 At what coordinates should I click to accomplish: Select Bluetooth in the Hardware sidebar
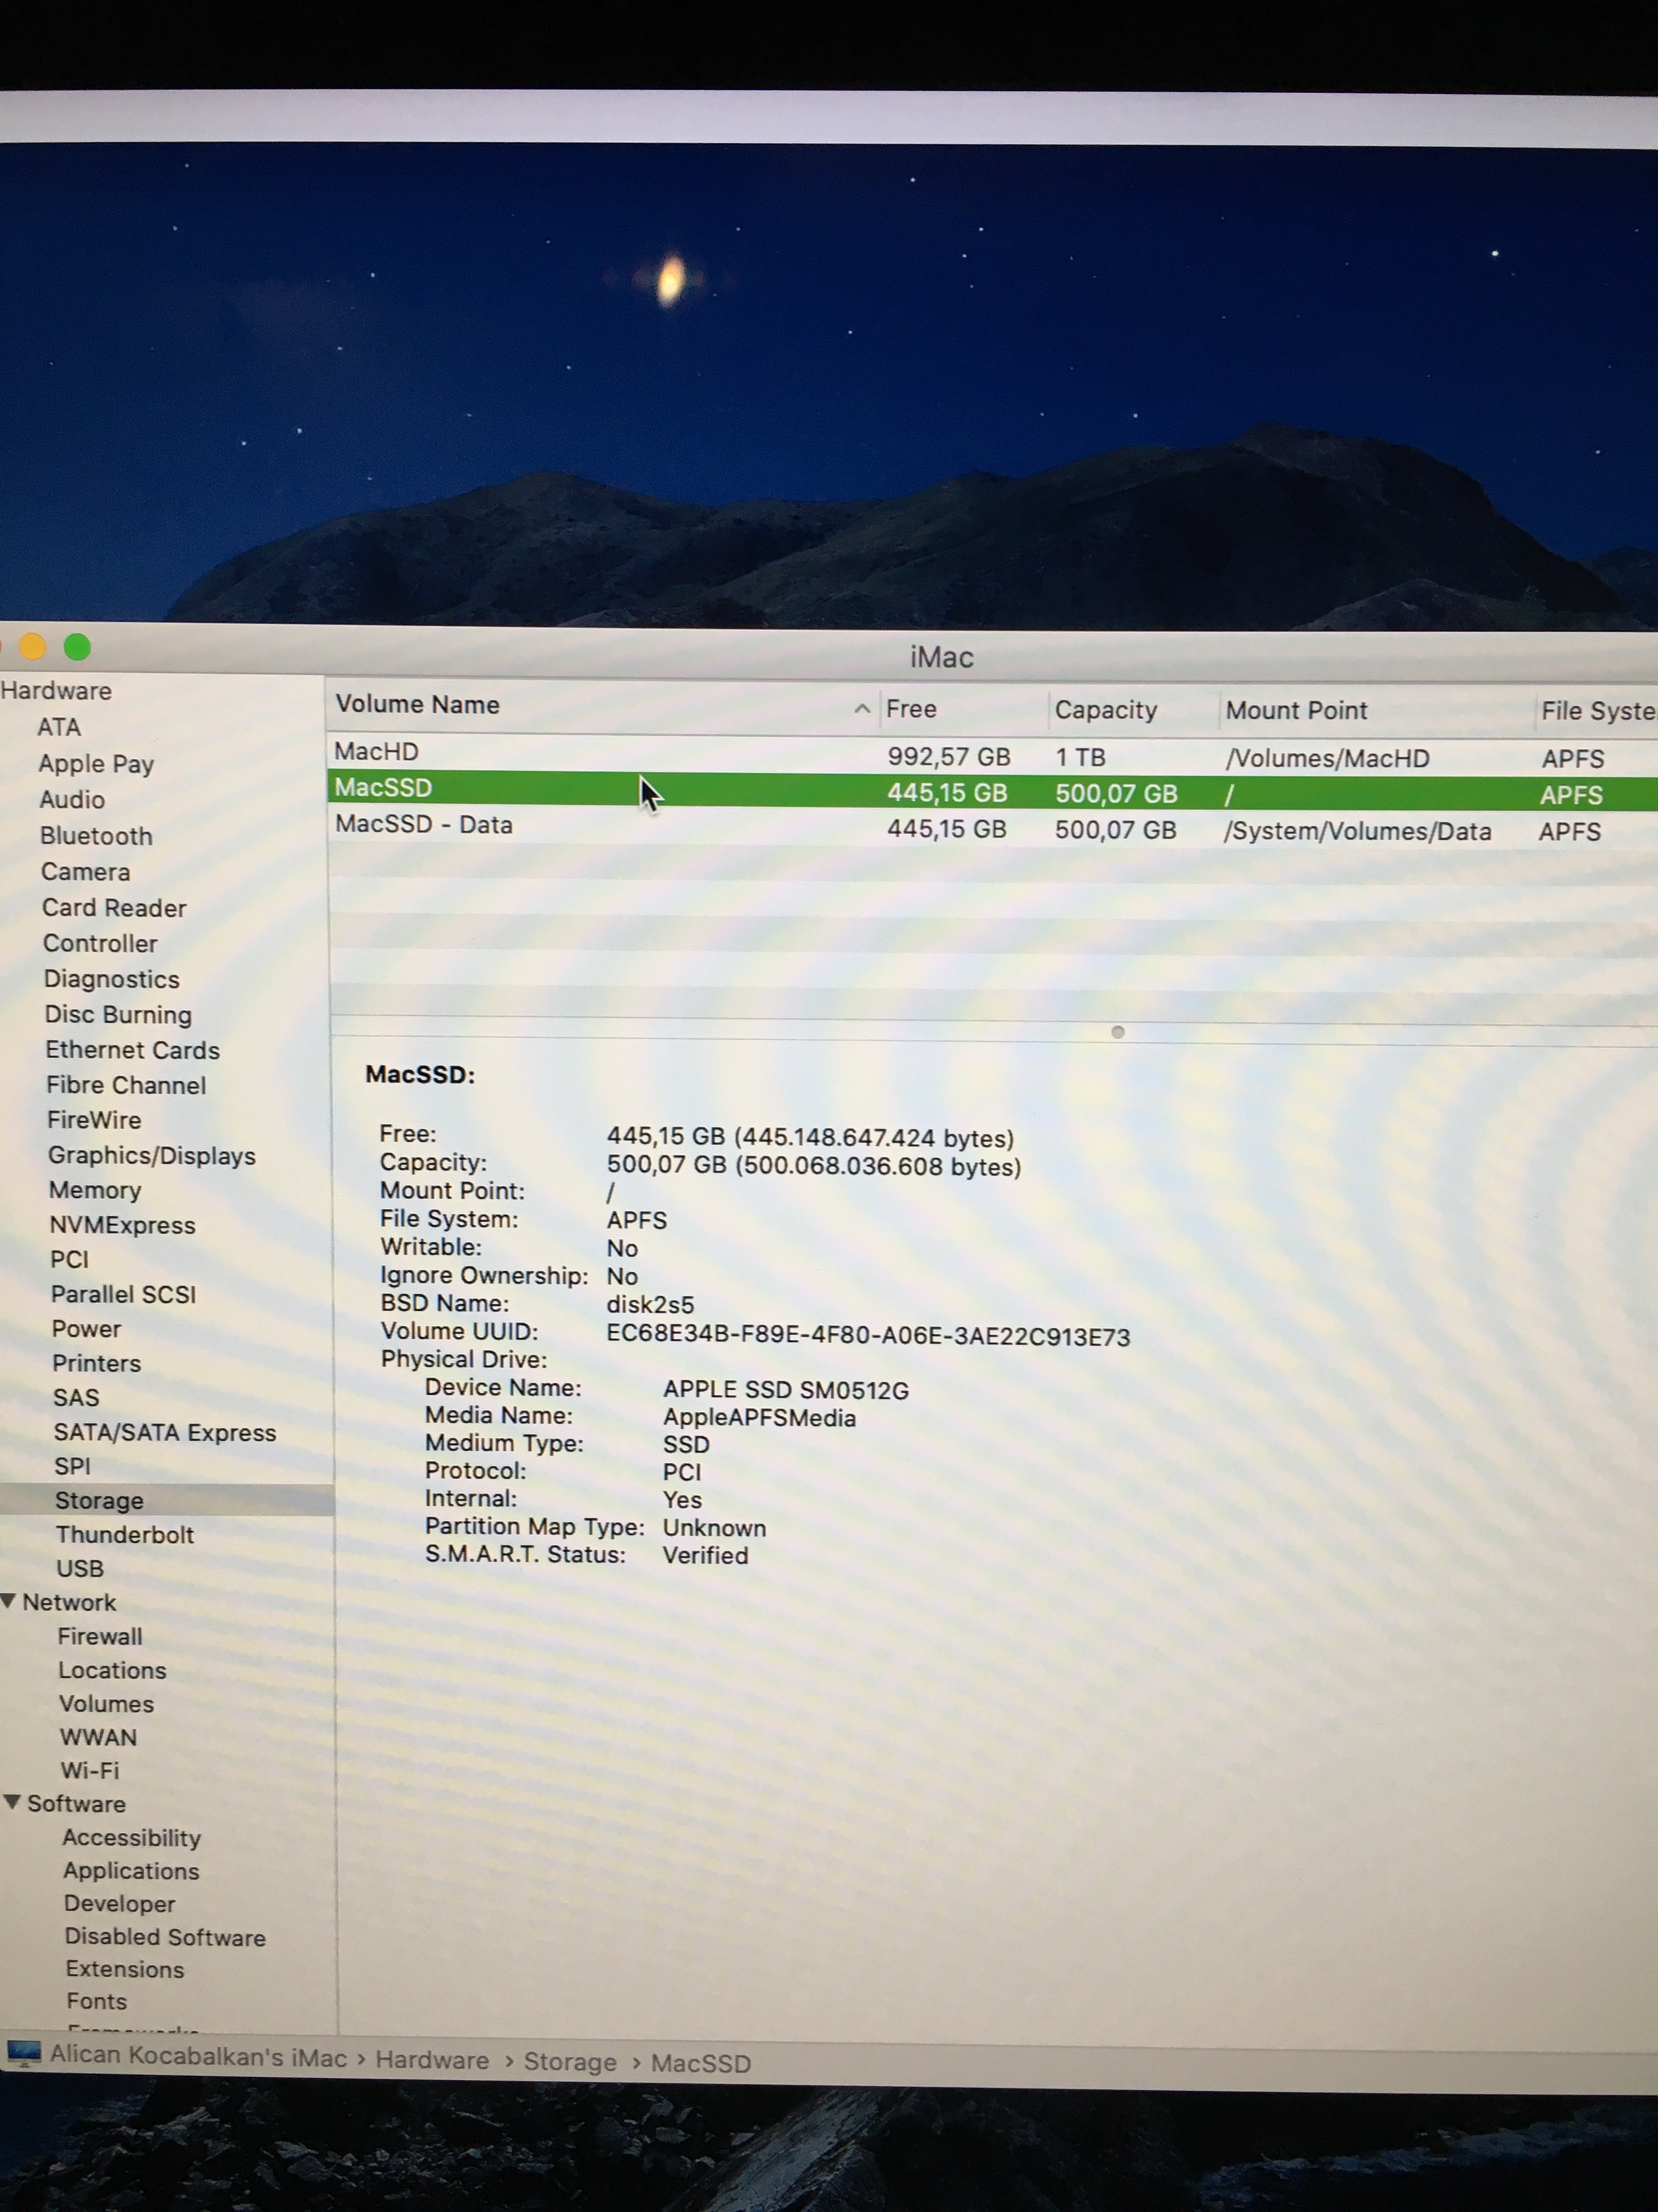96,836
